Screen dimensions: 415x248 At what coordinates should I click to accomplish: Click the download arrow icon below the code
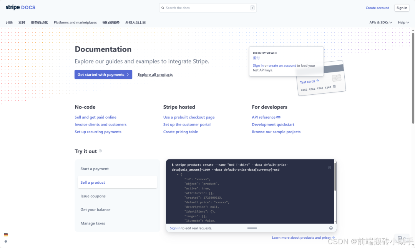pyautogui.click(x=331, y=228)
